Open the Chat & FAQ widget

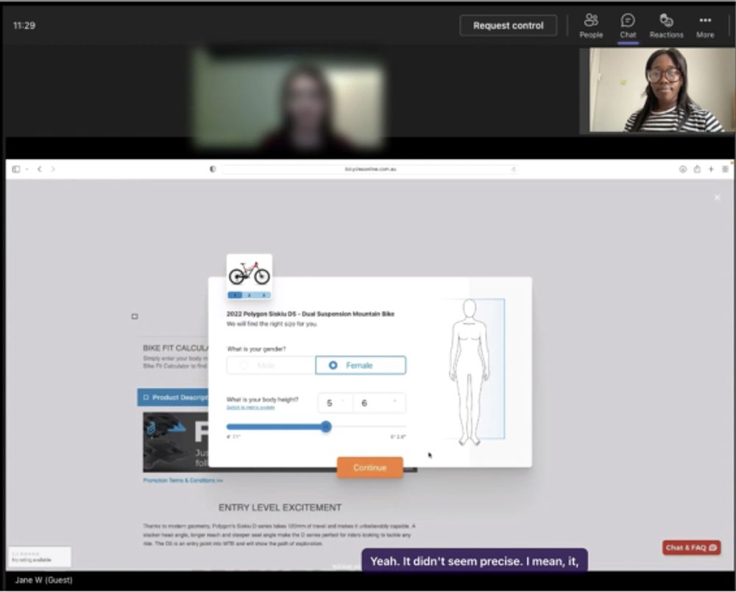coord(691,547)
